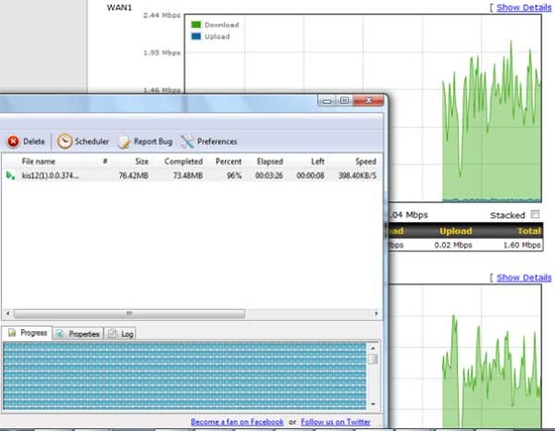
Task: Open Preferences wrench icon
Action: click(x=187, y=142)
